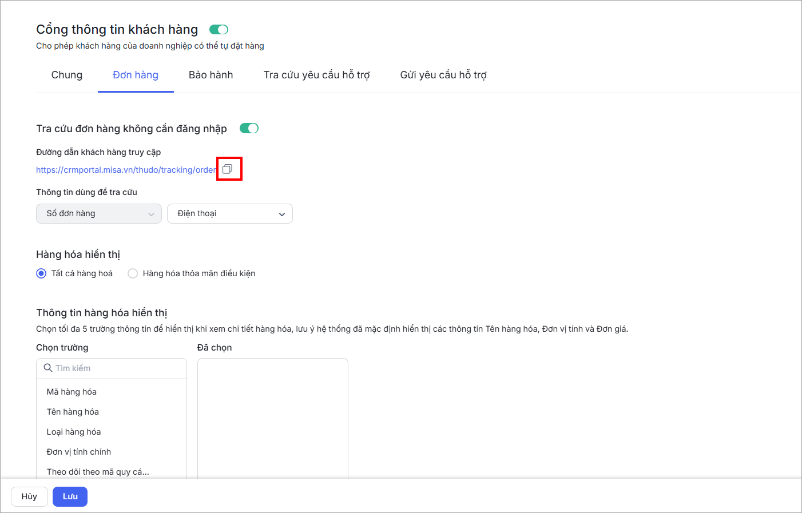Click inside the Đã chọn list box

(273, 418)
